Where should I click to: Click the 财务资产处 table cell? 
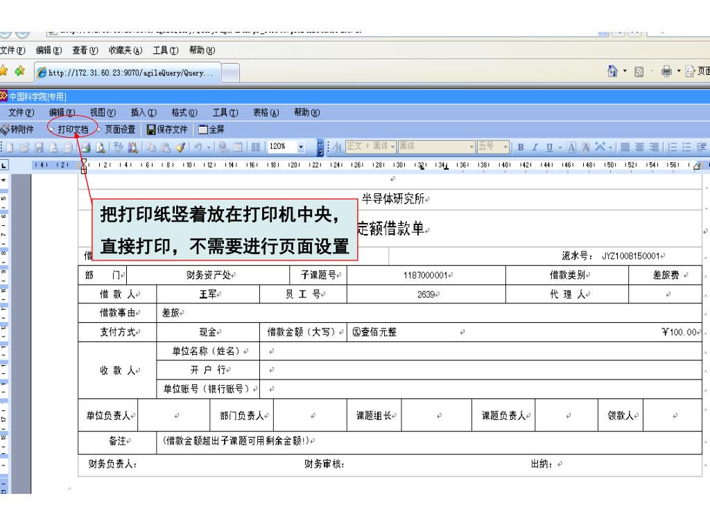[x=208, y=275]
